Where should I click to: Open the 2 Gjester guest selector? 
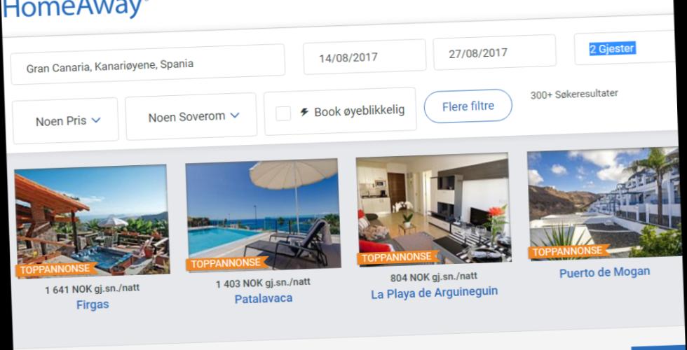click(625, 48)
